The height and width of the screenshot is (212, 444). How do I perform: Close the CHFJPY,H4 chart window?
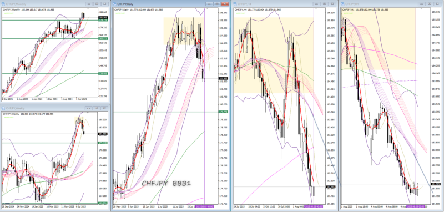pyautogui.click(x=332, y=4)
